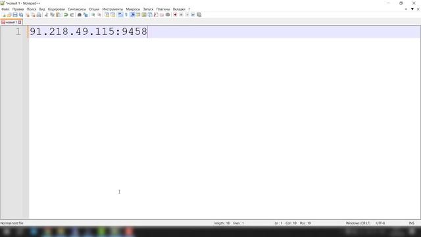Click the plus button near the window controls

point(406,9)
